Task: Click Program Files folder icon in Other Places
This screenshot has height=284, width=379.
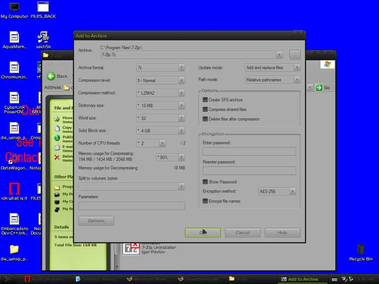Action: [57, 187]
